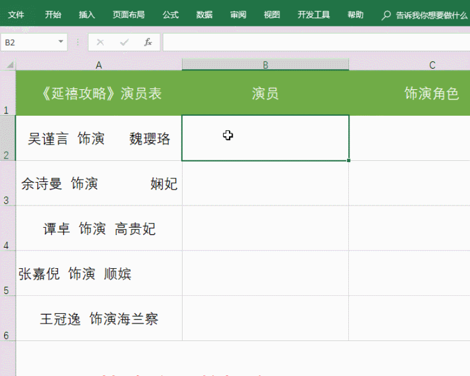
Task: Click the formula bar resize dots handle
Action: coord(78,42)
